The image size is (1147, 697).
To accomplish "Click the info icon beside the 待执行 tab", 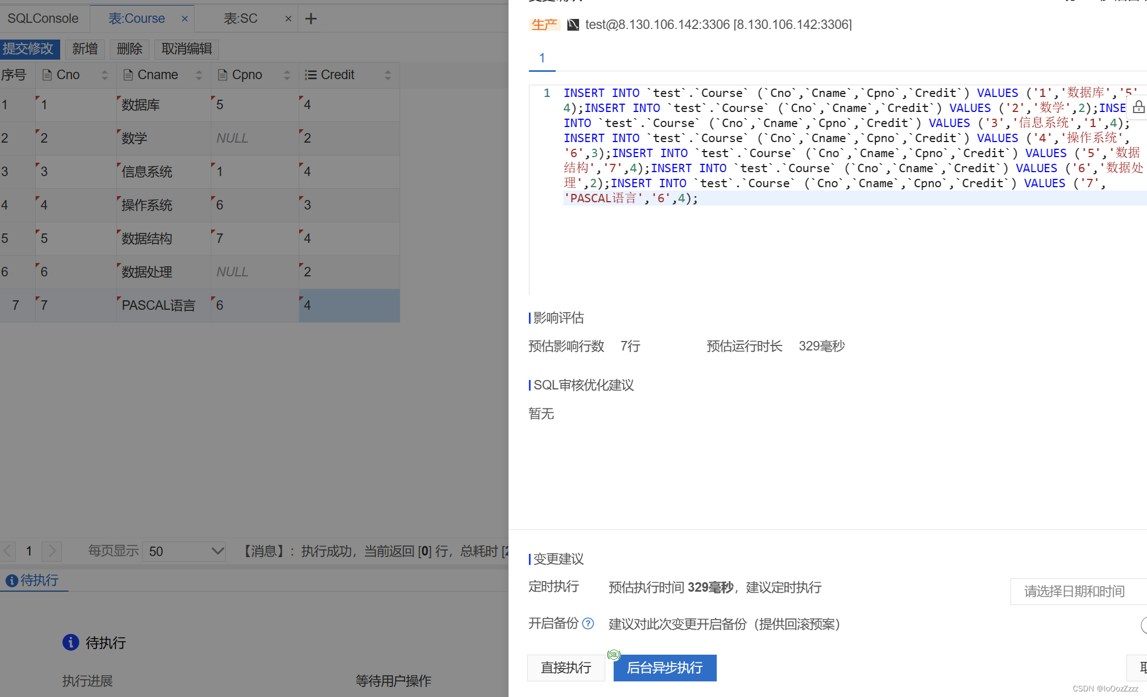I will [x=12, y=581].
